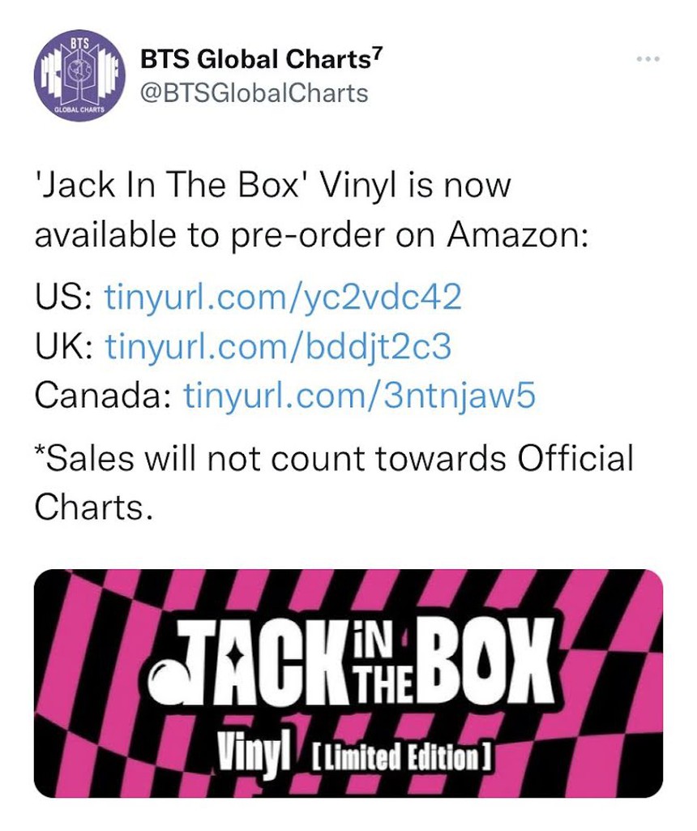Click the 'UK:' label in the tweet
This screenshot has height=831, width=697.
click(x=66, y=347)
